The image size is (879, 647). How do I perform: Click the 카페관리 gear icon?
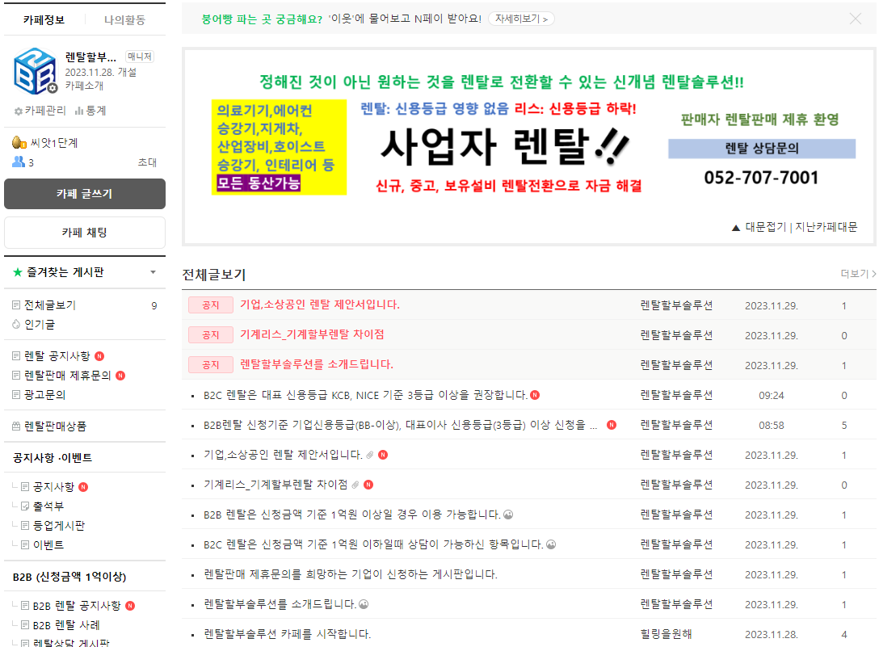pyautogui.click(x=18, y=111)
